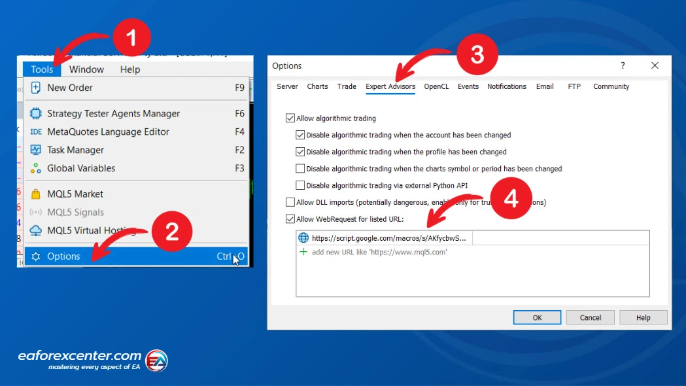Viewport: 686px width, 386px height.
Task: Uncheck disable trading when profile has been changed
Action: 300,152
